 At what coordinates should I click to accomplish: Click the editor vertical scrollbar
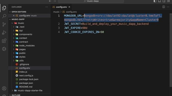click(171, 50)
